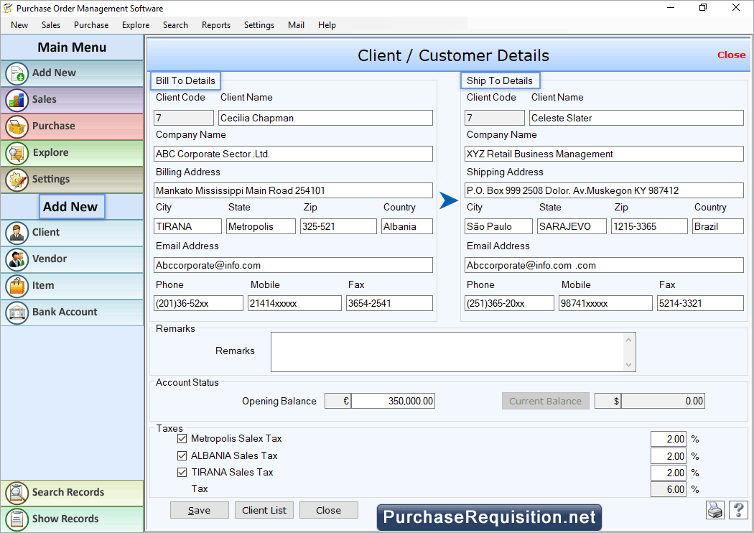Open the Item entry screen
The height and width of the screenshot is (533, 754).
tap(42, 286)
